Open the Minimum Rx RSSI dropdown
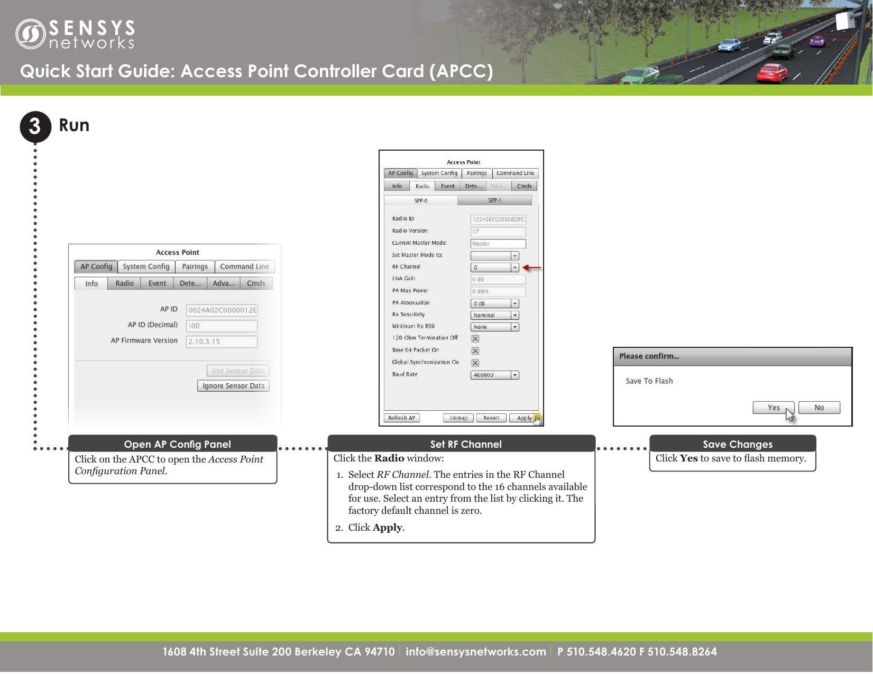 (x=495, y=327)
